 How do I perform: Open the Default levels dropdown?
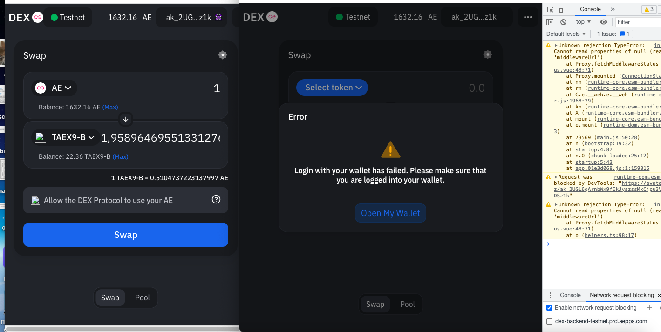566,34
